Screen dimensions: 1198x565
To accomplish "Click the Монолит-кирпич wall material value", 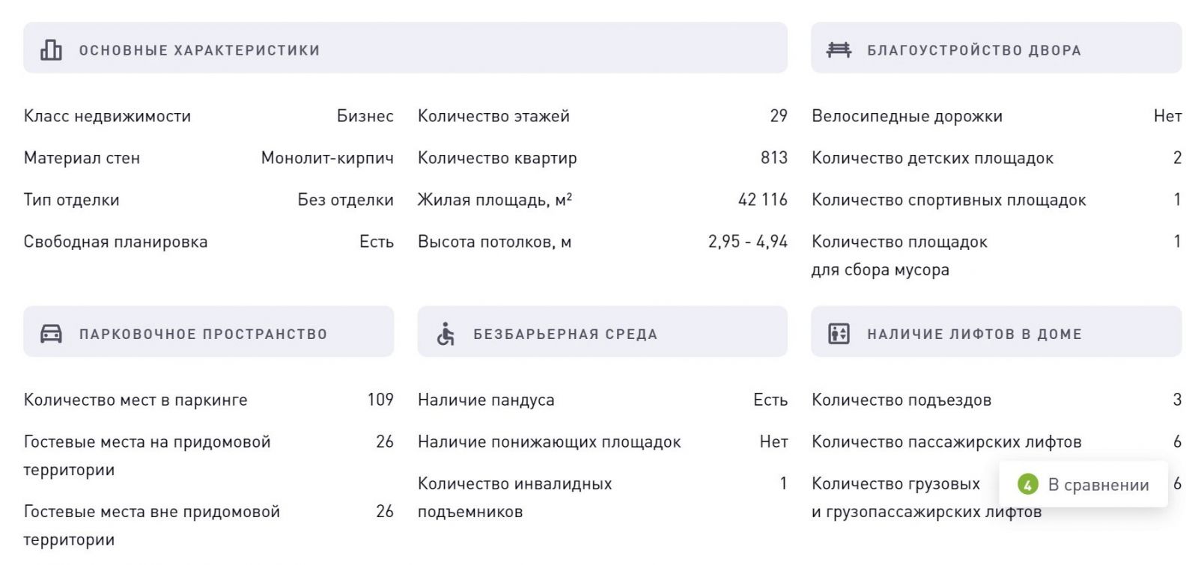I will [x=327, y=158].
